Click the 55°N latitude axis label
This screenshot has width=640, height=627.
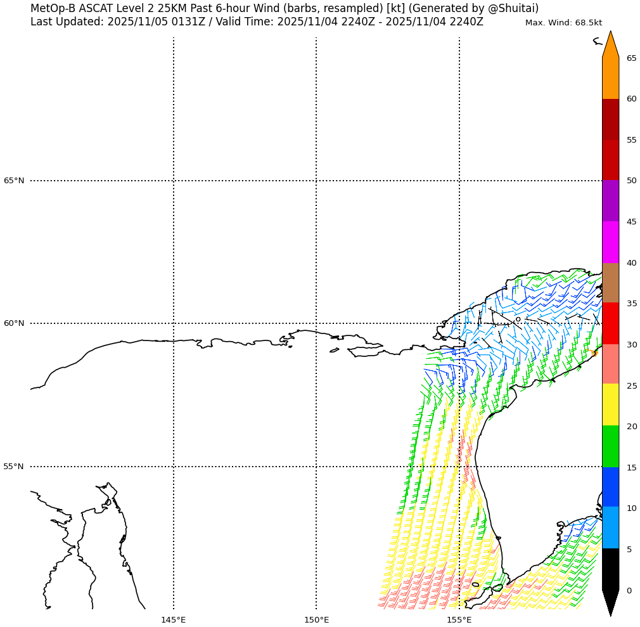coord(14,467)
